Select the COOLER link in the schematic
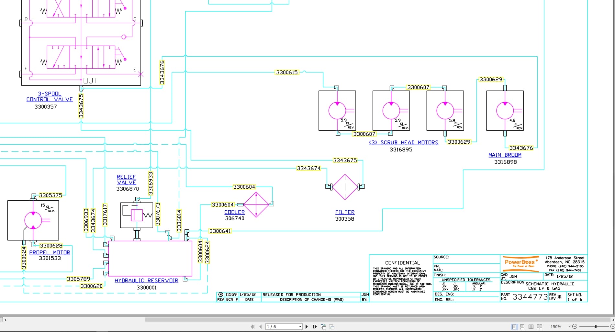Screen dimensions: 615x332 234,212
